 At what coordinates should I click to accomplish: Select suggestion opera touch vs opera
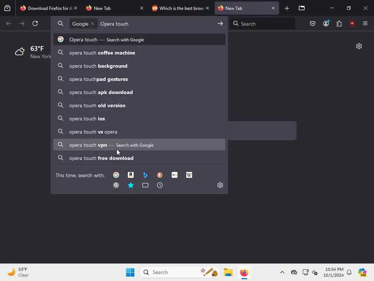tap(139, 132)
